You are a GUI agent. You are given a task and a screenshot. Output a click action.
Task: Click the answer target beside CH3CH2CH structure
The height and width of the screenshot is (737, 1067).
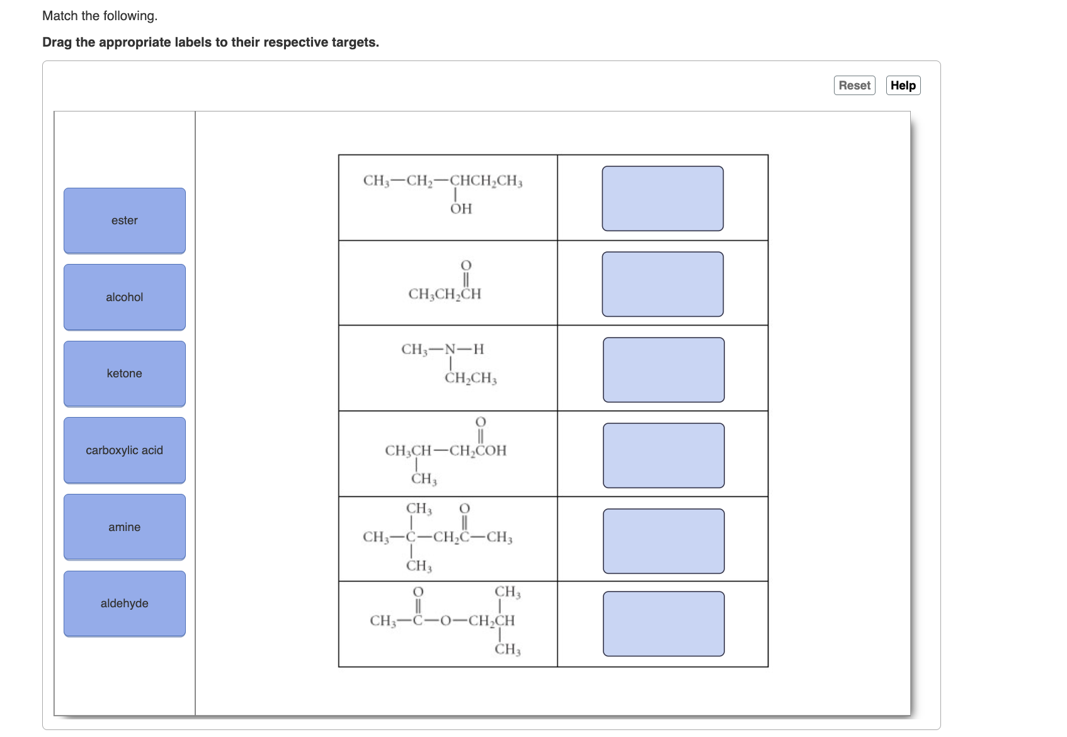click(663, 283)
